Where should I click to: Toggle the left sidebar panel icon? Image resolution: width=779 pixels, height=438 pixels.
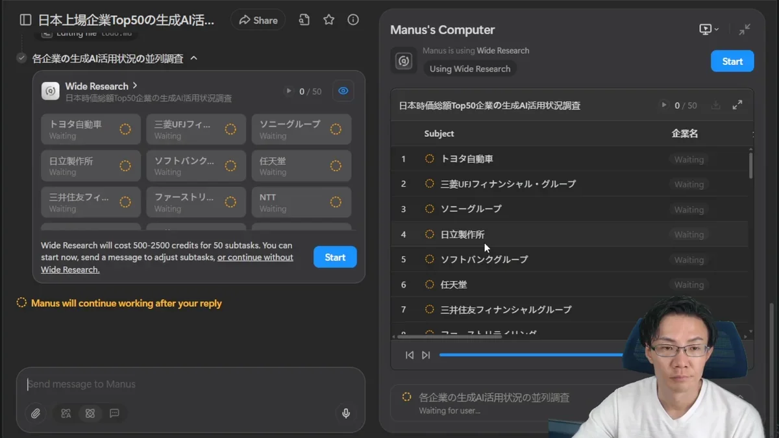[25, 20]
